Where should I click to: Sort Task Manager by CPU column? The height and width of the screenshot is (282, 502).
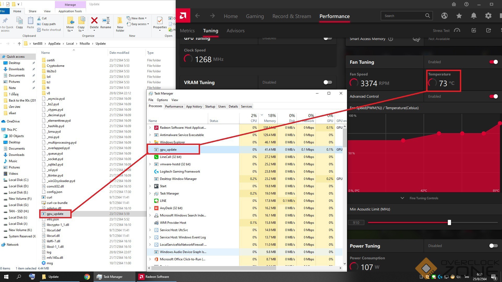coord(249,118)
